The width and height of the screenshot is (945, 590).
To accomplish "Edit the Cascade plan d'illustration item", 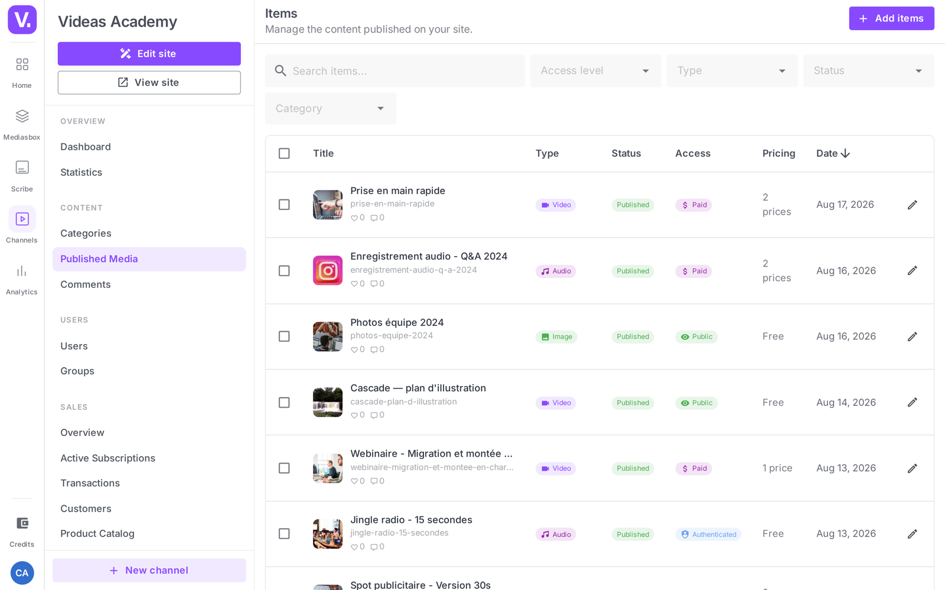I will click(x=913, y=402).
